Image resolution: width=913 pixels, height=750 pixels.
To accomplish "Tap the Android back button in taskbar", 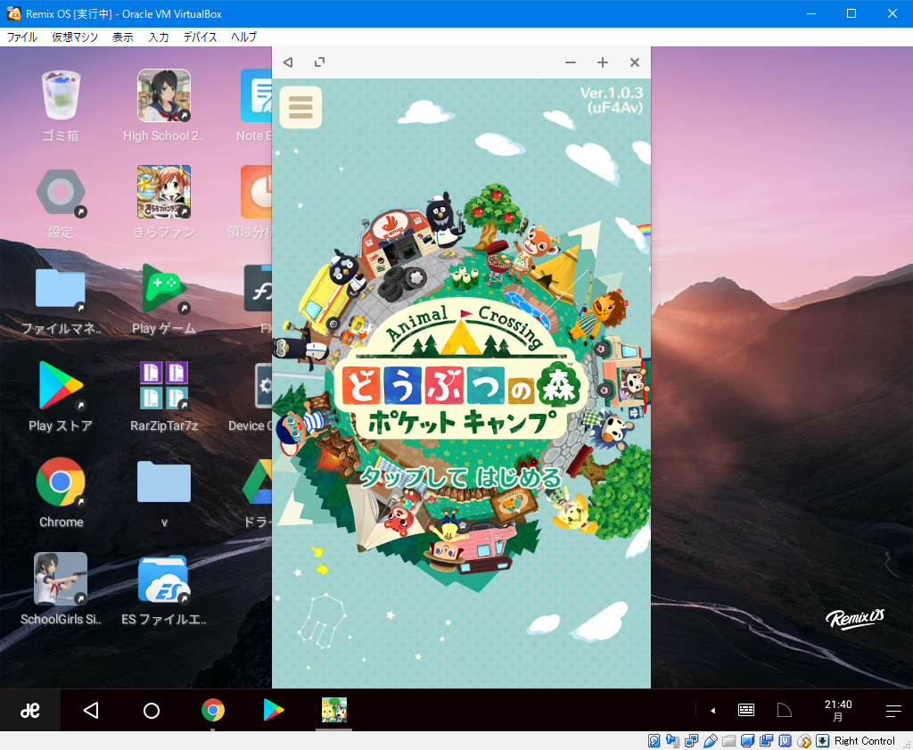I will point(91,711).
